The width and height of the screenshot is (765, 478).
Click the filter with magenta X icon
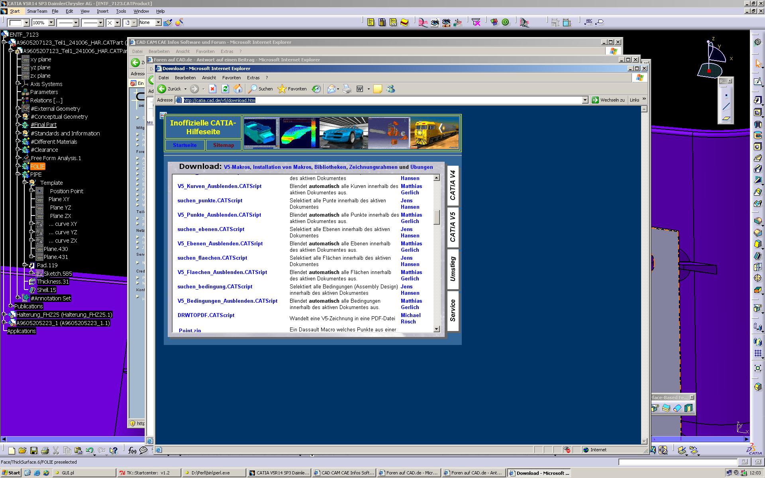pos(476,22)
